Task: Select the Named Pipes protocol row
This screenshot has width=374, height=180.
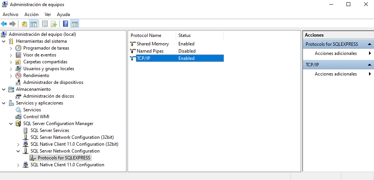Action: [177, 51]
